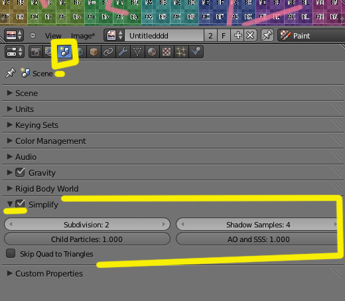Viewport: 345px width, 301px height.
Task: Disable the Gravity checkbox
Action: [x=20, y=172]
